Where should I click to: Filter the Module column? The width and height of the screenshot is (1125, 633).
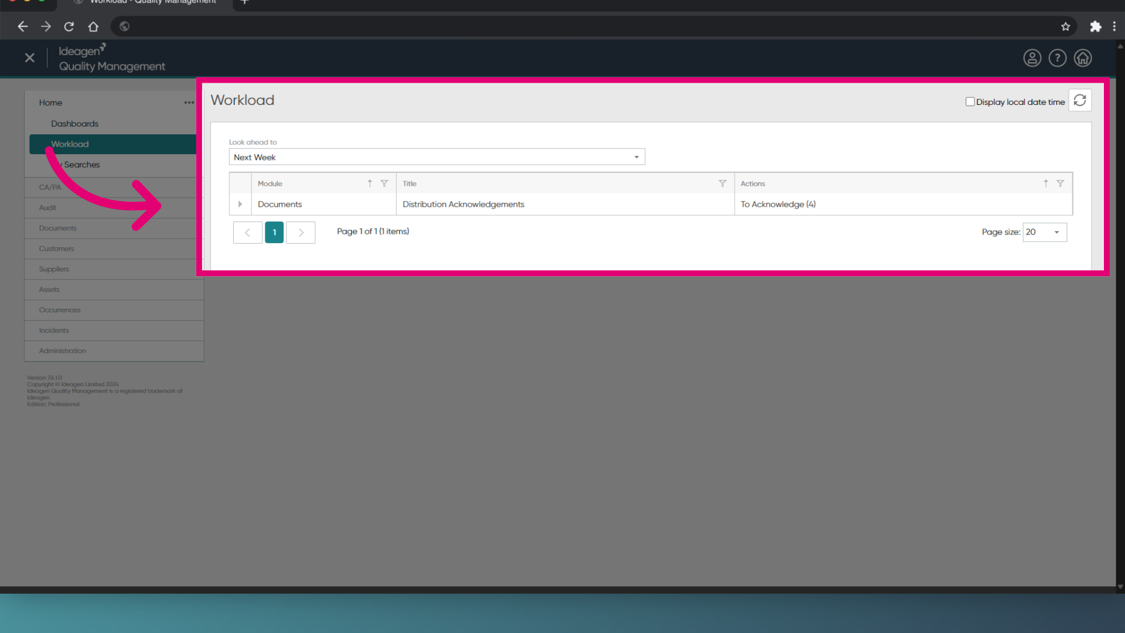pyautogui.click(x=384, y=183)
